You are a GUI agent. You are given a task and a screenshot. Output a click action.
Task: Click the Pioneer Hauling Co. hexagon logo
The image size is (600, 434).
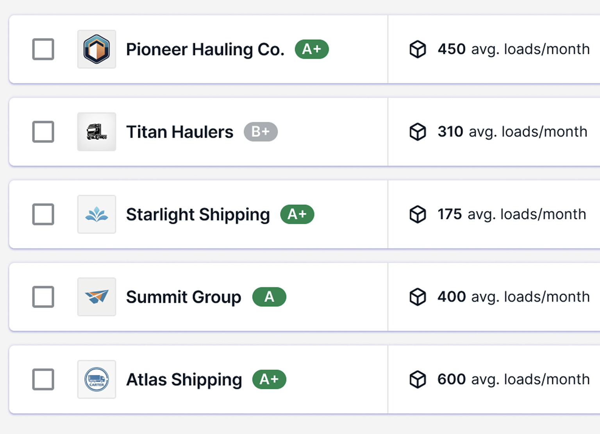pos(96,49)
